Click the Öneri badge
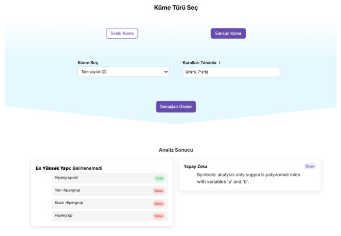Image resolution: width=341 pixels, height=236 pixels. [x=310, y=166]
